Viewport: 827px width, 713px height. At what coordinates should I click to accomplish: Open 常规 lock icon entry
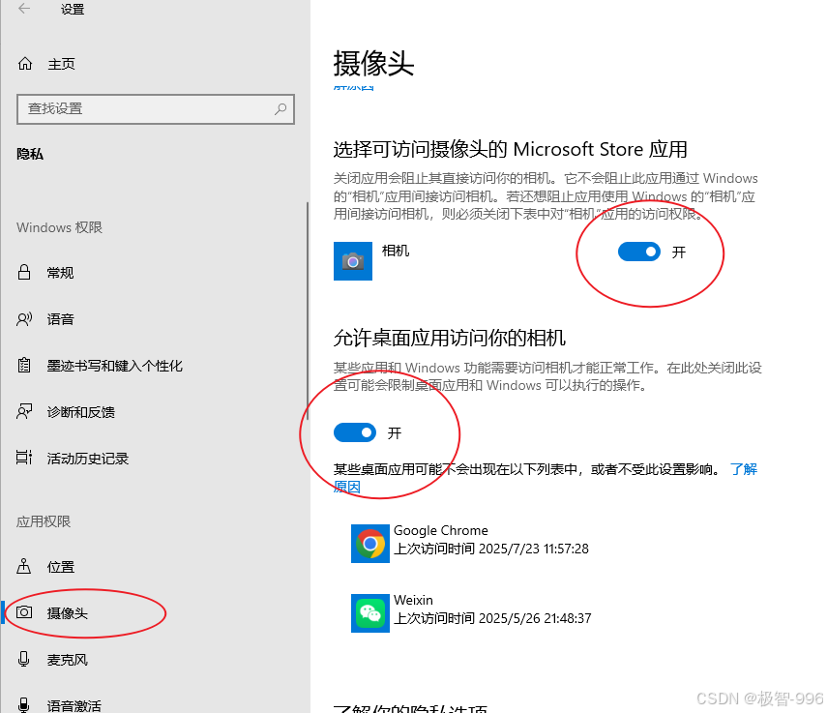coord(24,272)
